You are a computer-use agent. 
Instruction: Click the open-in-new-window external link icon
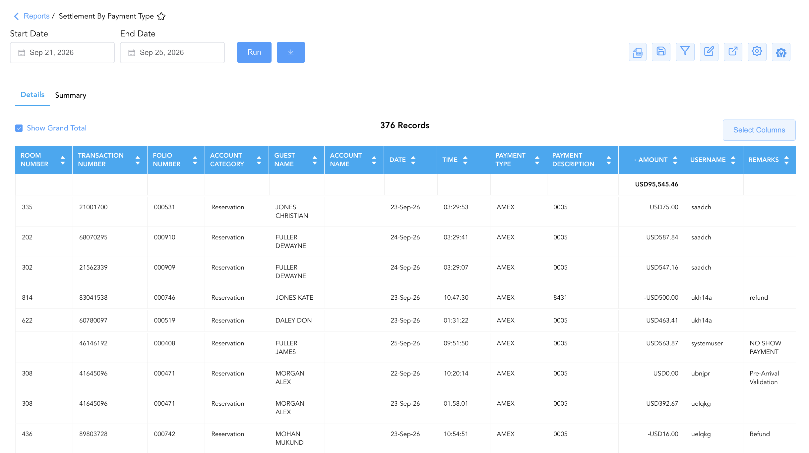coord(733,52)
